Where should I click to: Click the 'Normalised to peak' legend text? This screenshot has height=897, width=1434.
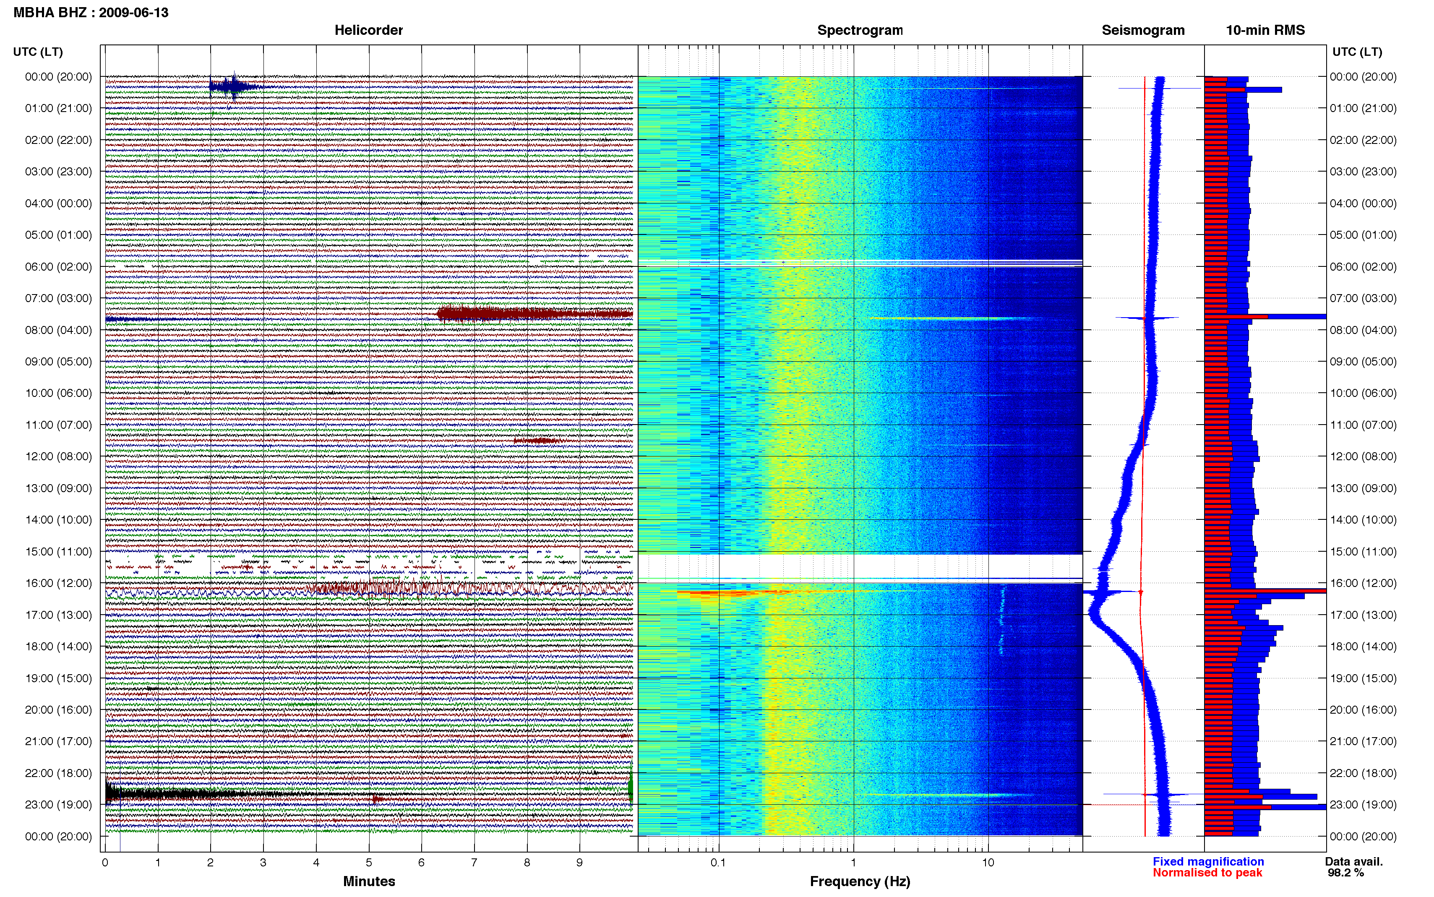[x=1207, y=873]
